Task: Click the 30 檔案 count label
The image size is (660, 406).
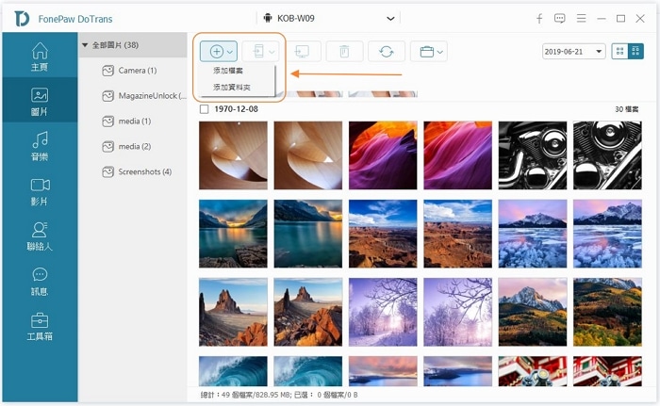Action: pos(626,109)
